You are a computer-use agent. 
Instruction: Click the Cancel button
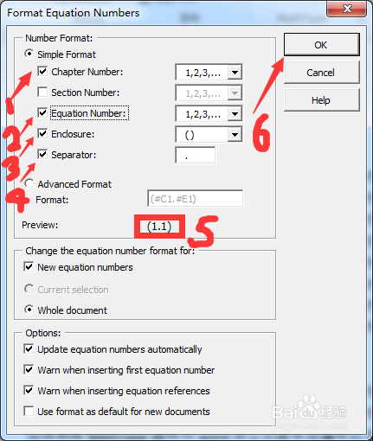322,73
